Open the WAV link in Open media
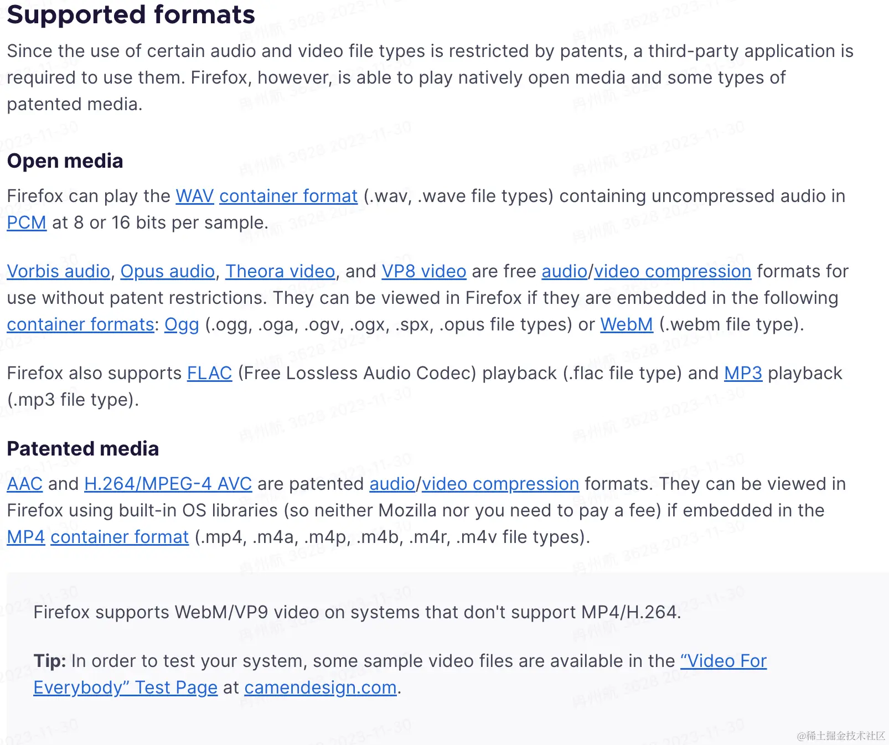The width and height of the screenshot is (889, 745). click(195, 196)
